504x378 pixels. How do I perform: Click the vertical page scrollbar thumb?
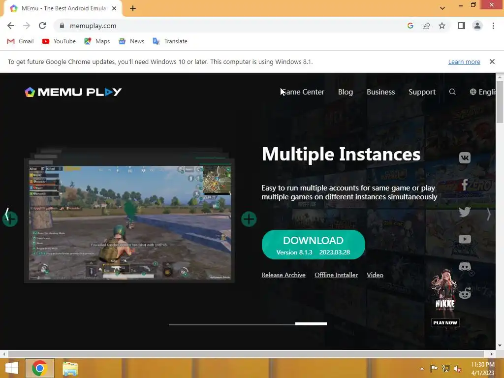500,102
